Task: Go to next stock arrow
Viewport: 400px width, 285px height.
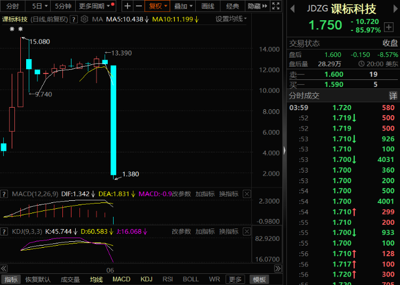Action: click(395, 9)
